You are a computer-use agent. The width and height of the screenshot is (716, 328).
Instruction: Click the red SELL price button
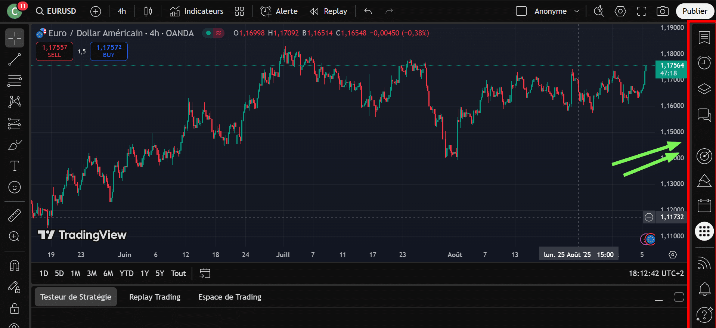pos(55,51)
